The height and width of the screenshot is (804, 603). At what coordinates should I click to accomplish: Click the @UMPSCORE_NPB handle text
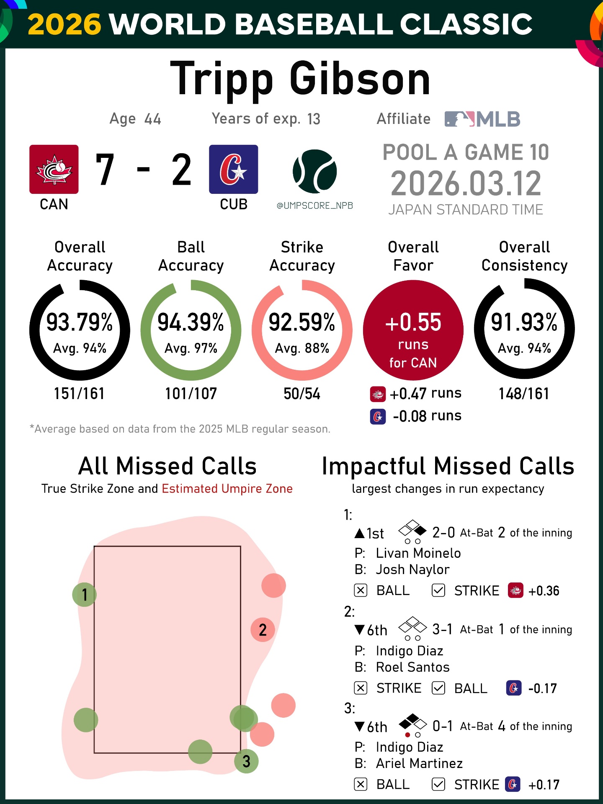[x=315, y=206]
